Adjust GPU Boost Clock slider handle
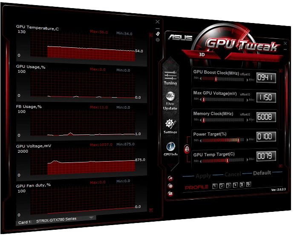Image resolution: width=294 pixels, height=243 pixels. tap(216, 79)
